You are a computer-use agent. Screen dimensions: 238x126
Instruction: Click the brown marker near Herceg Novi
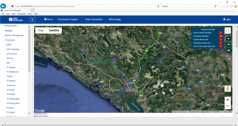coord(90,79)
